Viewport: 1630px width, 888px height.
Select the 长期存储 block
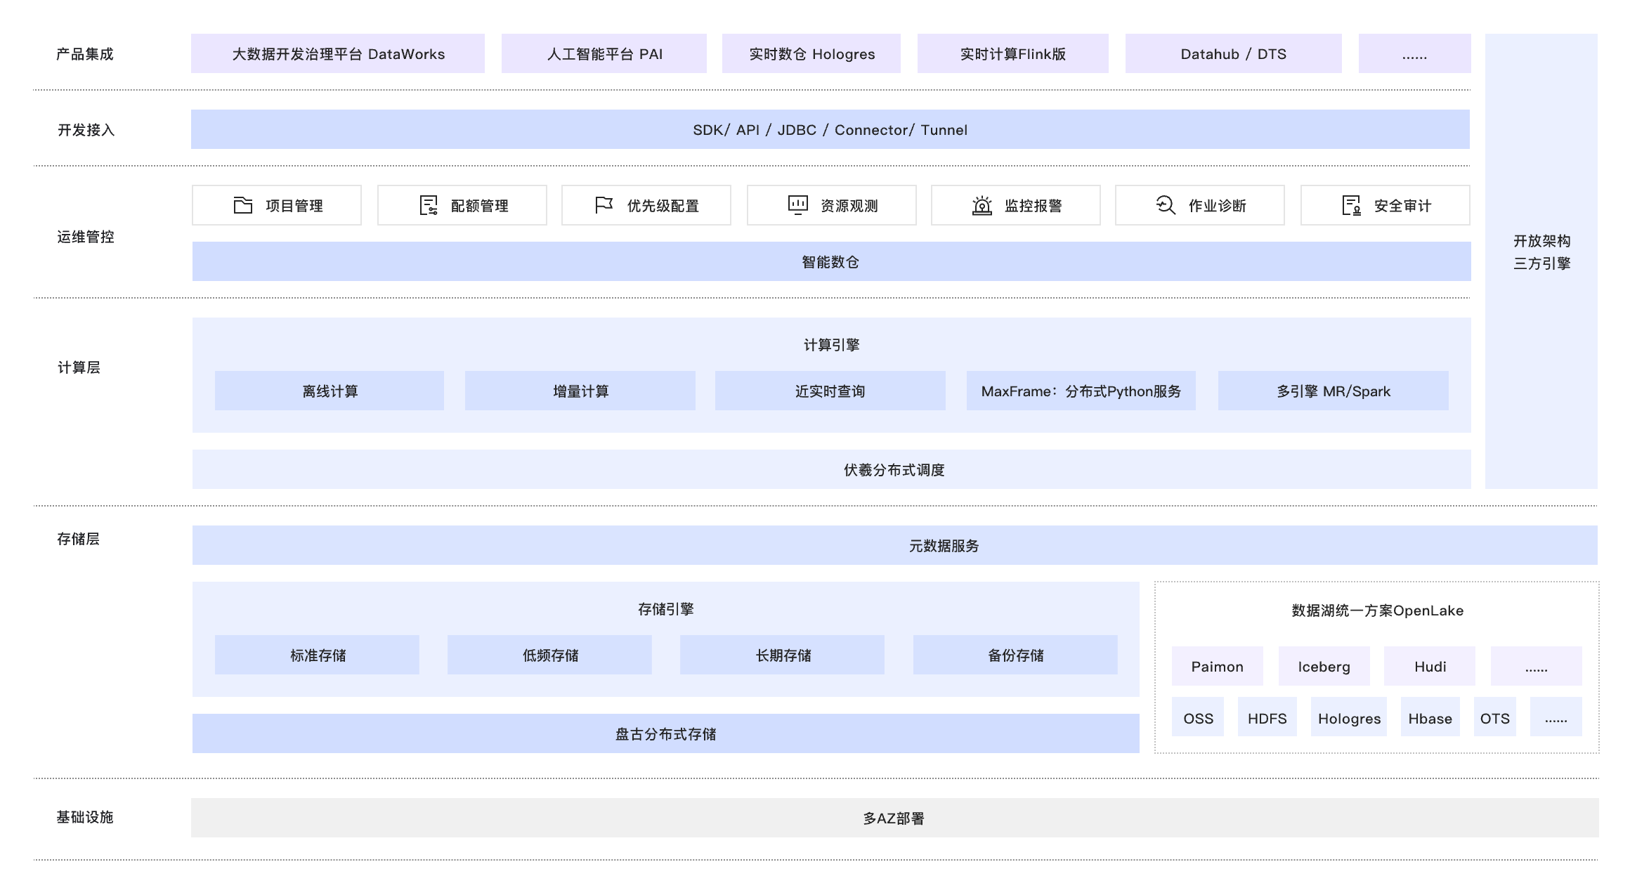coord(782,655)
